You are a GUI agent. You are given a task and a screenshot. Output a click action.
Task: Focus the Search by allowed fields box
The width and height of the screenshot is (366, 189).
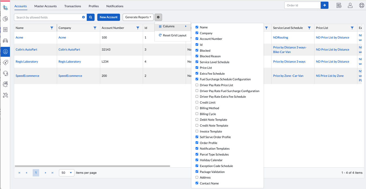click(50, 17)
